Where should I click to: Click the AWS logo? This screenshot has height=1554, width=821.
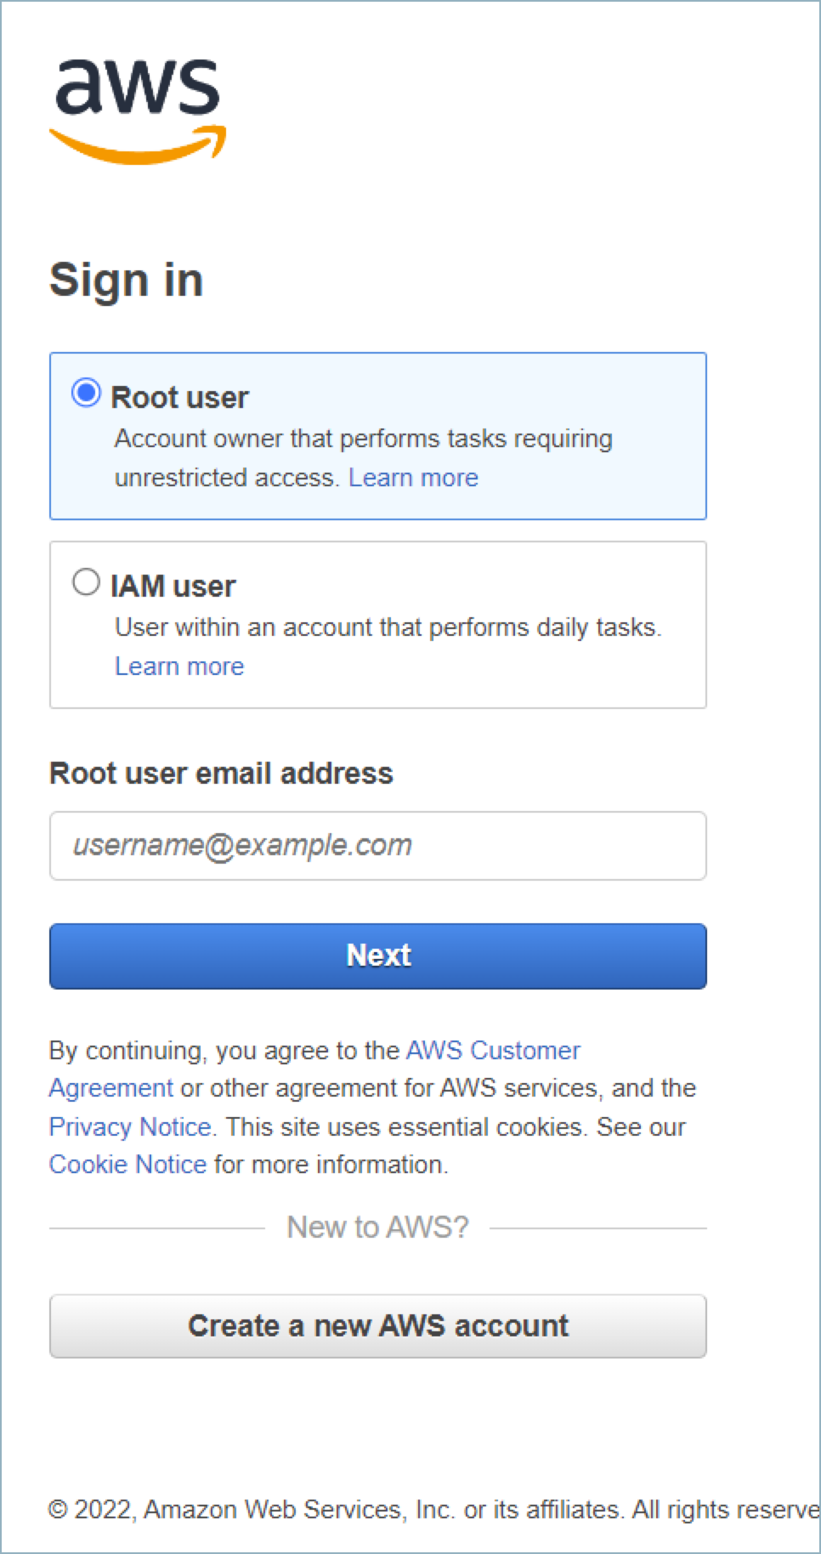pos(138,109)
